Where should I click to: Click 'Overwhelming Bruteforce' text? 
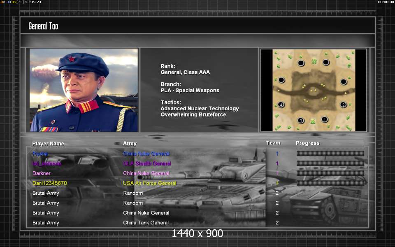click(193, 115)
